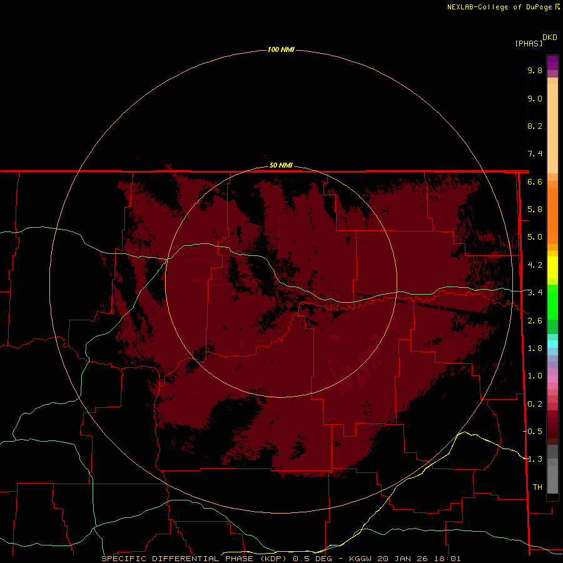This screenshot has width=563, height=563.
Task: Click the NEXLAB-College of DuPage label
Action: [500, 7]
